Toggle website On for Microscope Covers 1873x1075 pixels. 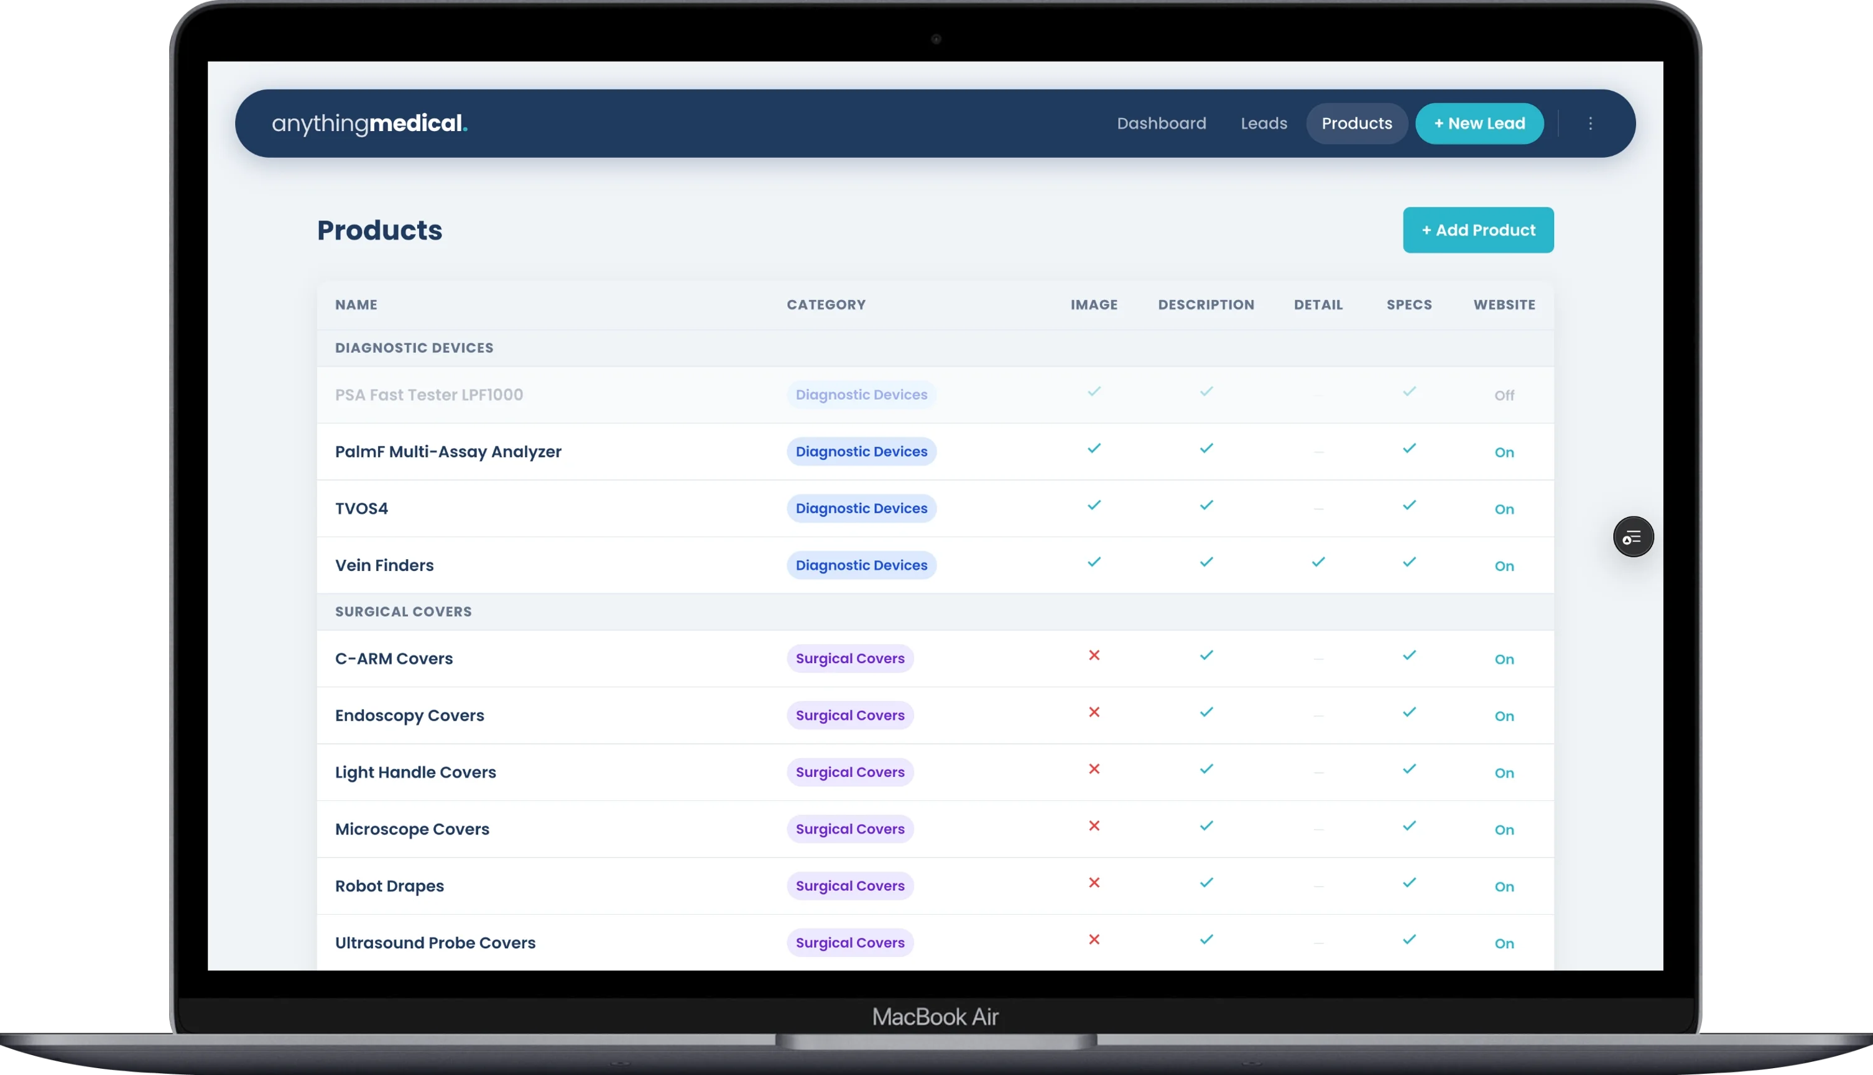pyautogui.click(x=1504, y=829)
